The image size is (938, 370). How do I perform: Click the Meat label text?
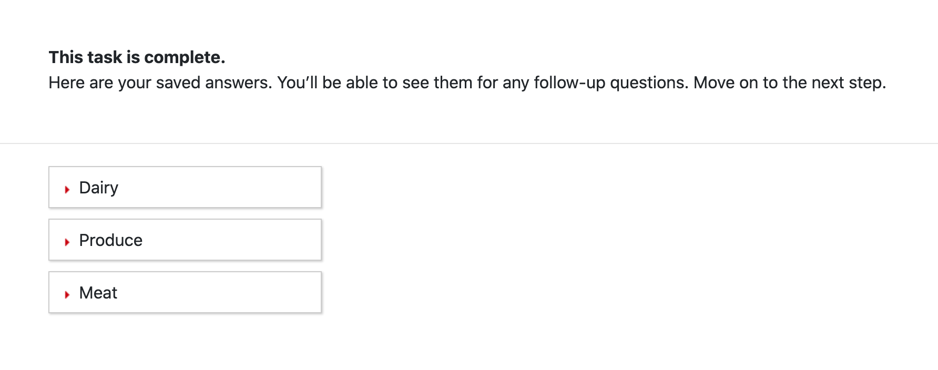(98, 293)
